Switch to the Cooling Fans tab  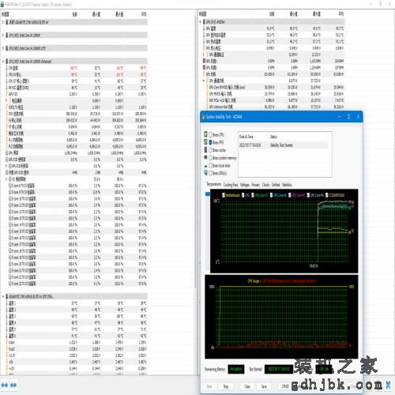(x=231, y=185)
